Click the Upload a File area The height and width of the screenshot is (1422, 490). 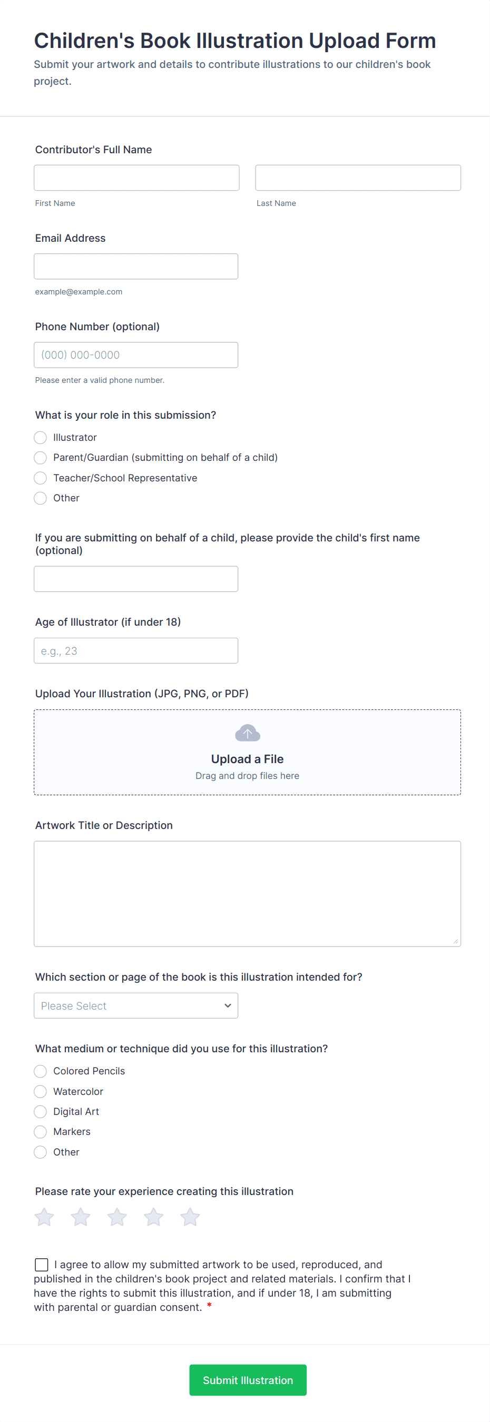(247, 759)
